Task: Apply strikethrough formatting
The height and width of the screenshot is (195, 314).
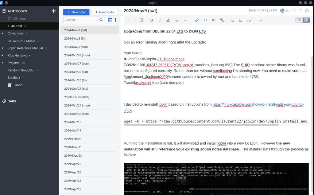Action: [x=176, y=20]
